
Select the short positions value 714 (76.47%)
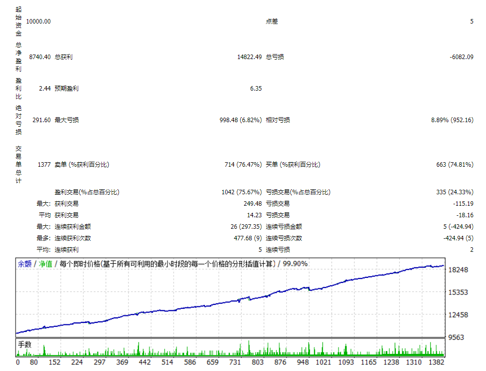(x=243, y=165)
